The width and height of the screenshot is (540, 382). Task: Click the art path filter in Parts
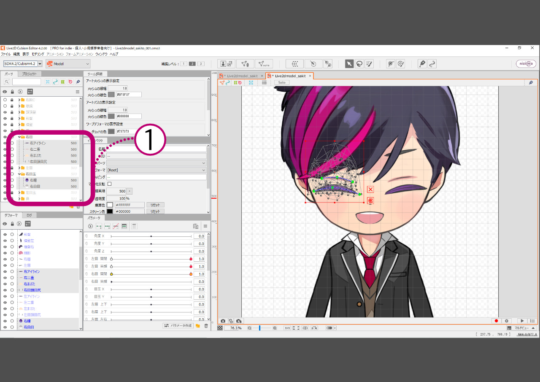tap(55, 82)
